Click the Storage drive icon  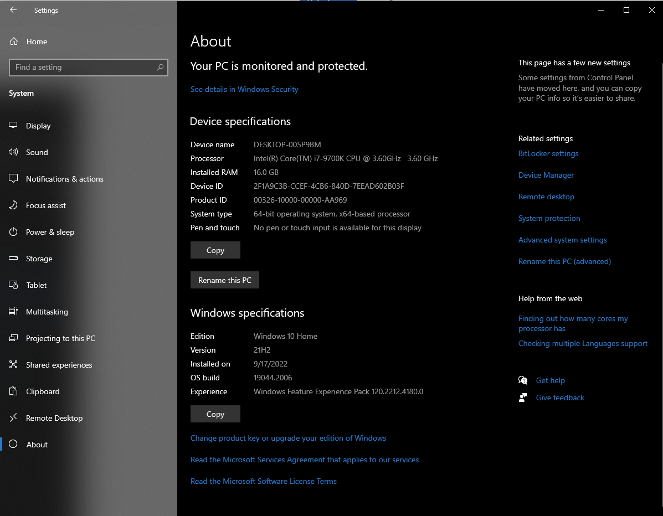13,258
